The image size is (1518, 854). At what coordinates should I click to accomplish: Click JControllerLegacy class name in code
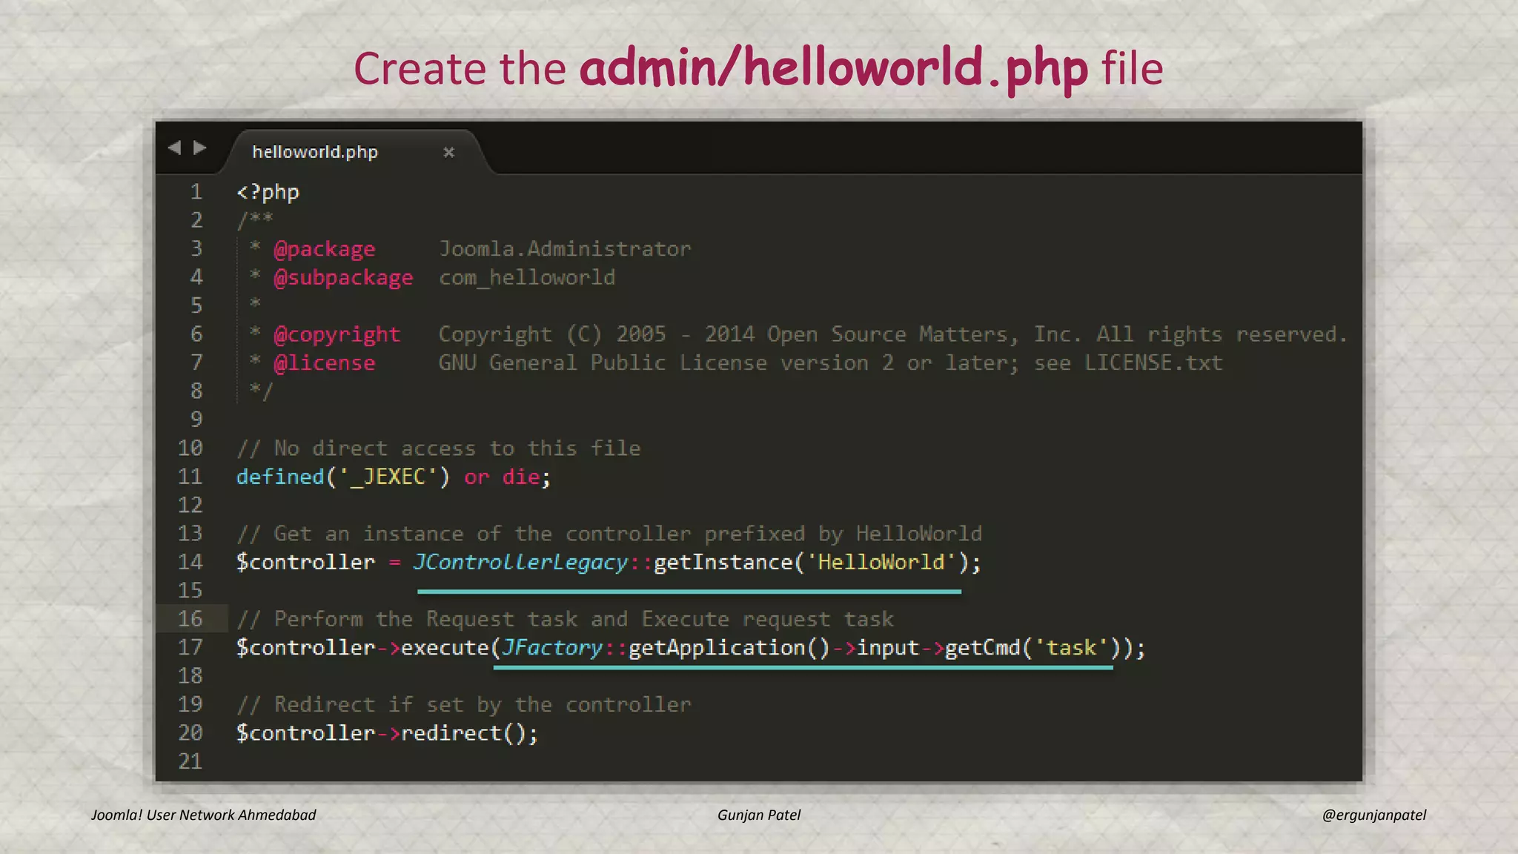tap(520, 562)
